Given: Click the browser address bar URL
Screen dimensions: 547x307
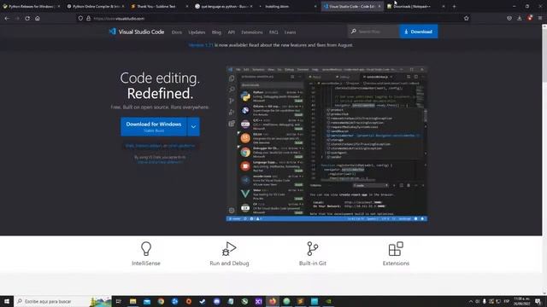Looking at the screenshot, I should click(x=119, y=19).
